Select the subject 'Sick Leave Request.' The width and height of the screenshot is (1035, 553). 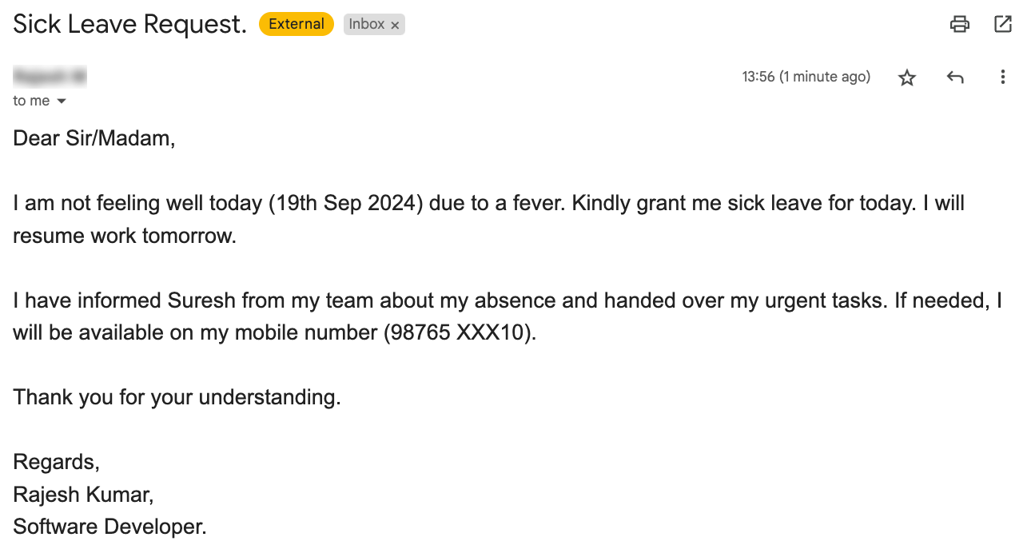(129, 24)
